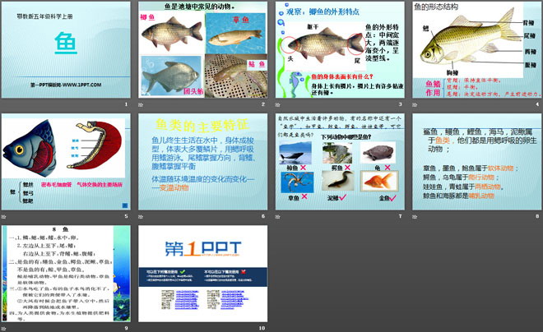Viewport: 543px width, 332px height.
Task: Click slide number label '2'
Action: coord(263,104)
